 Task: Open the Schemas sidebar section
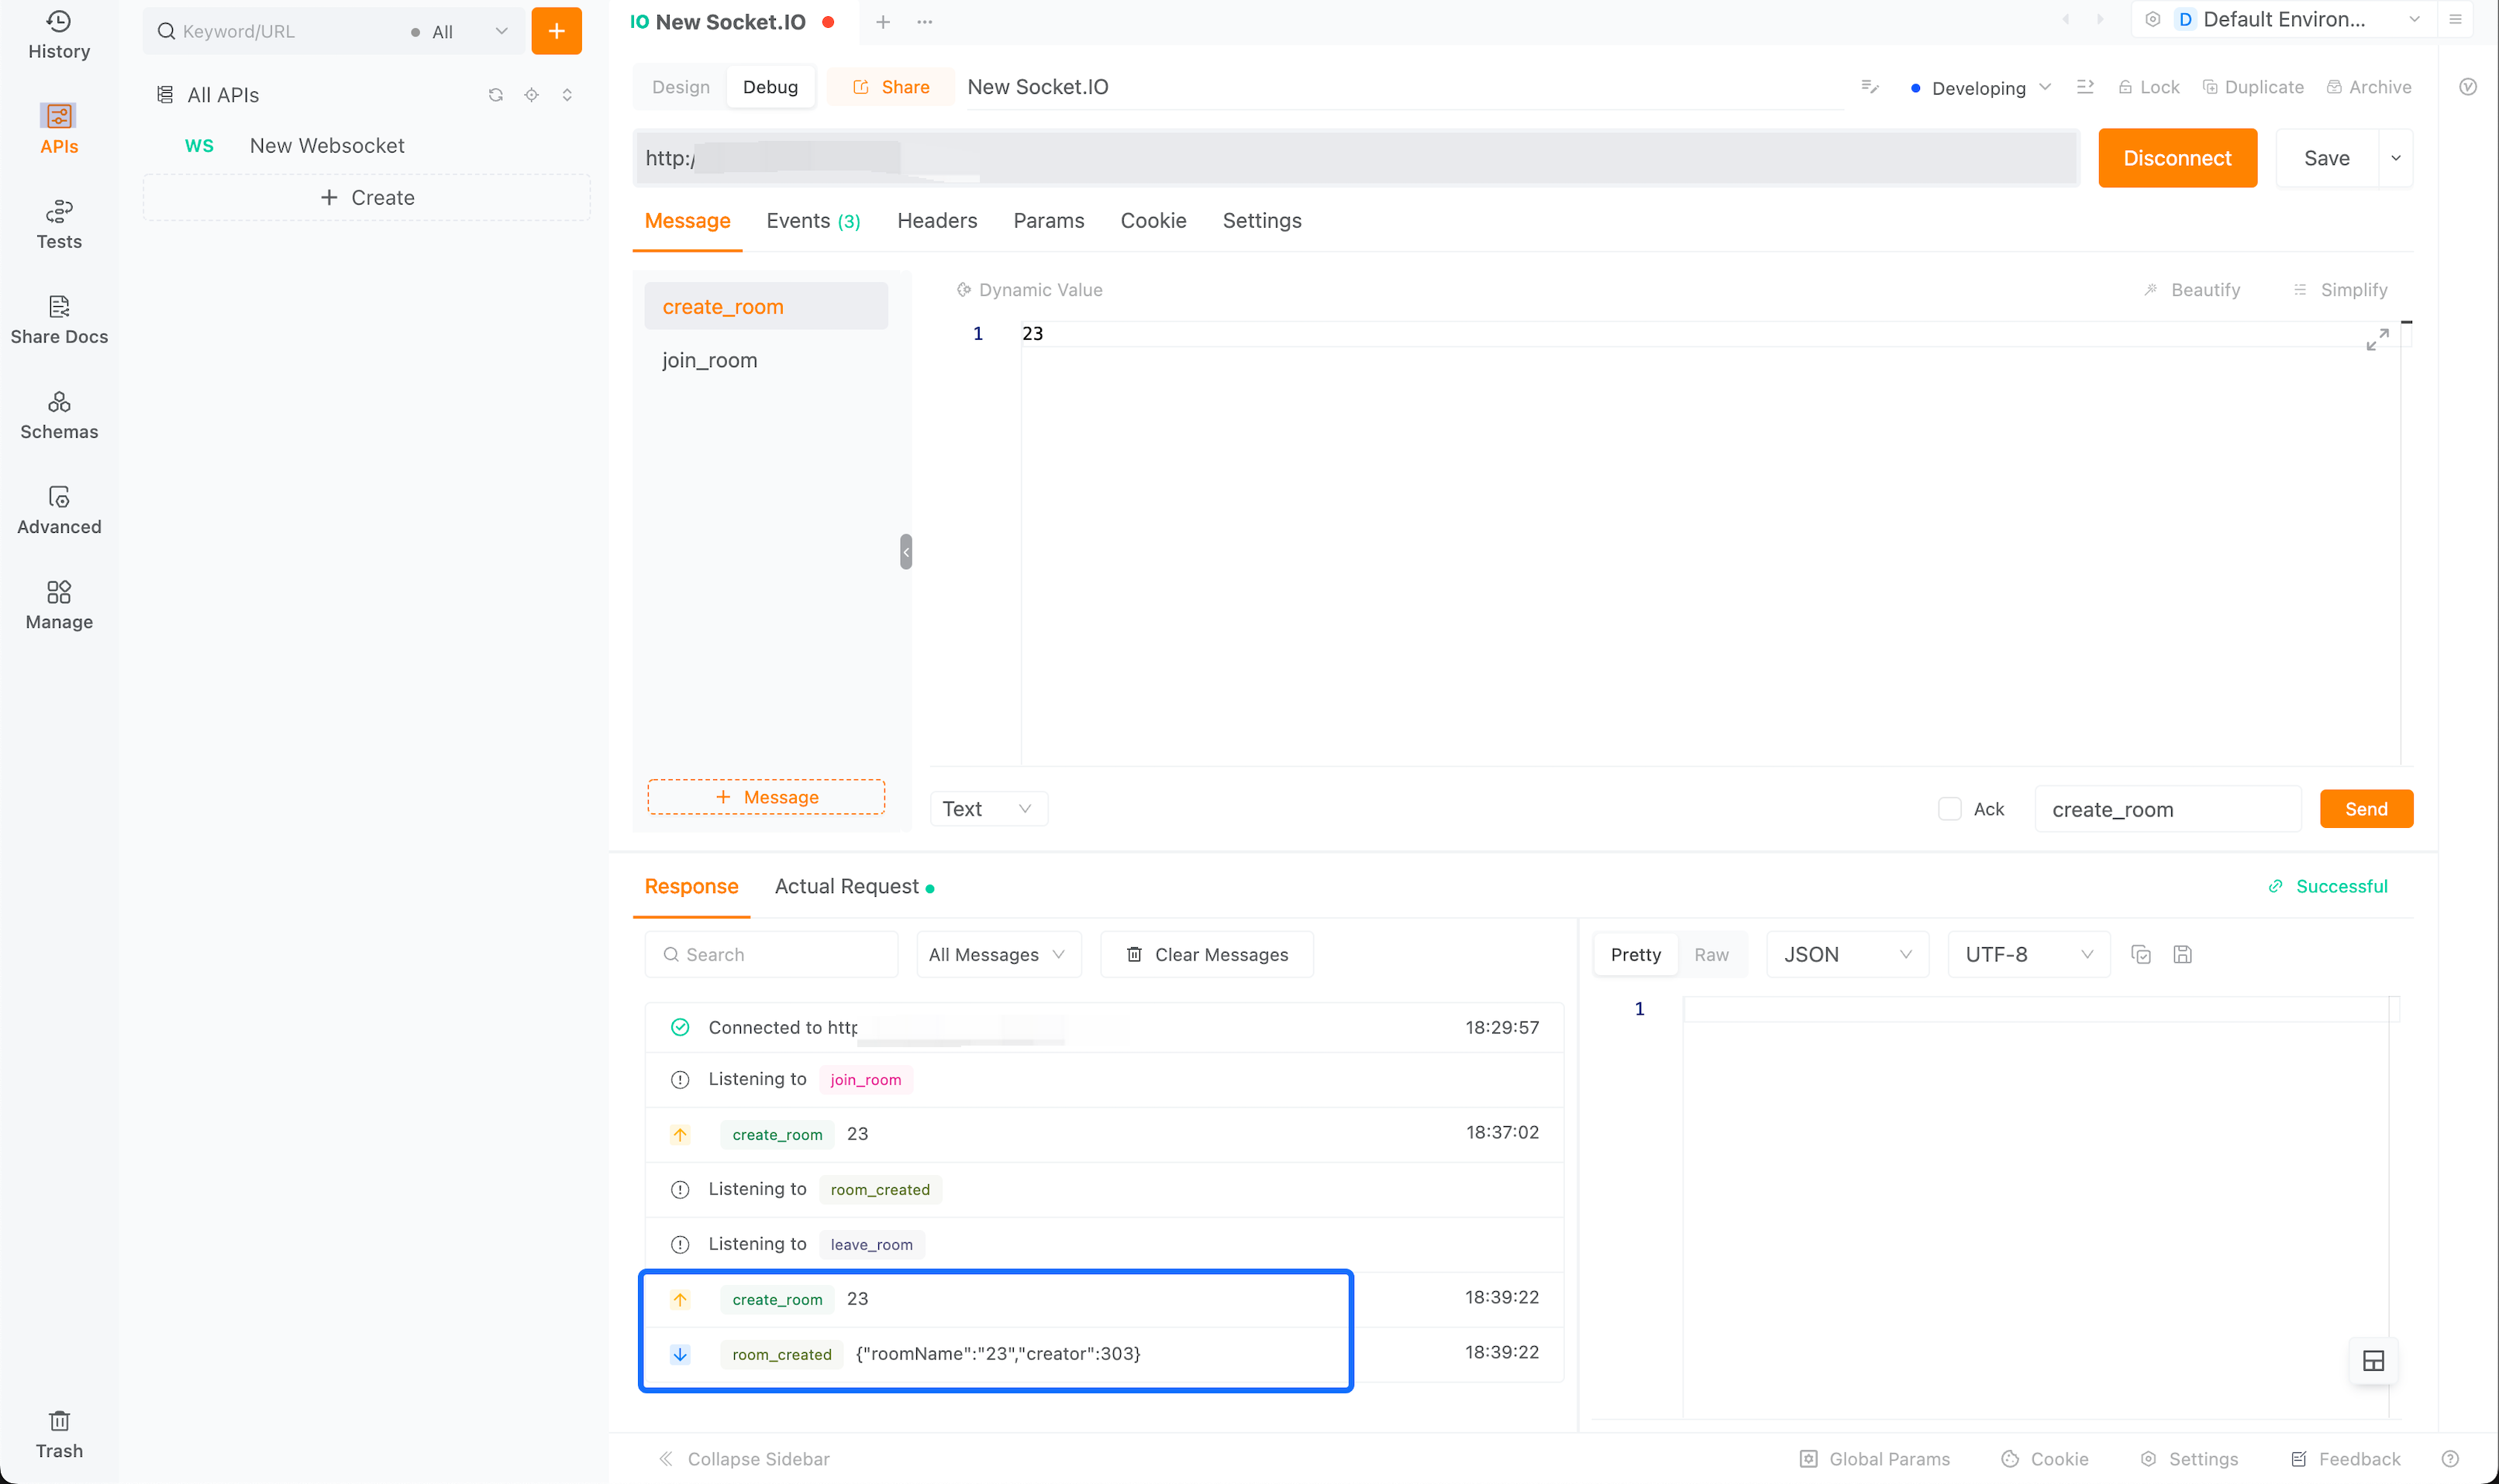(x=59, y=415)
